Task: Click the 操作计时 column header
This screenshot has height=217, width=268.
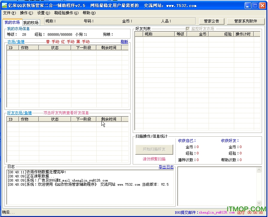Action: point(244,34)
